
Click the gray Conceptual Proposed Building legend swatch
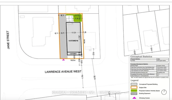point(134,84)
